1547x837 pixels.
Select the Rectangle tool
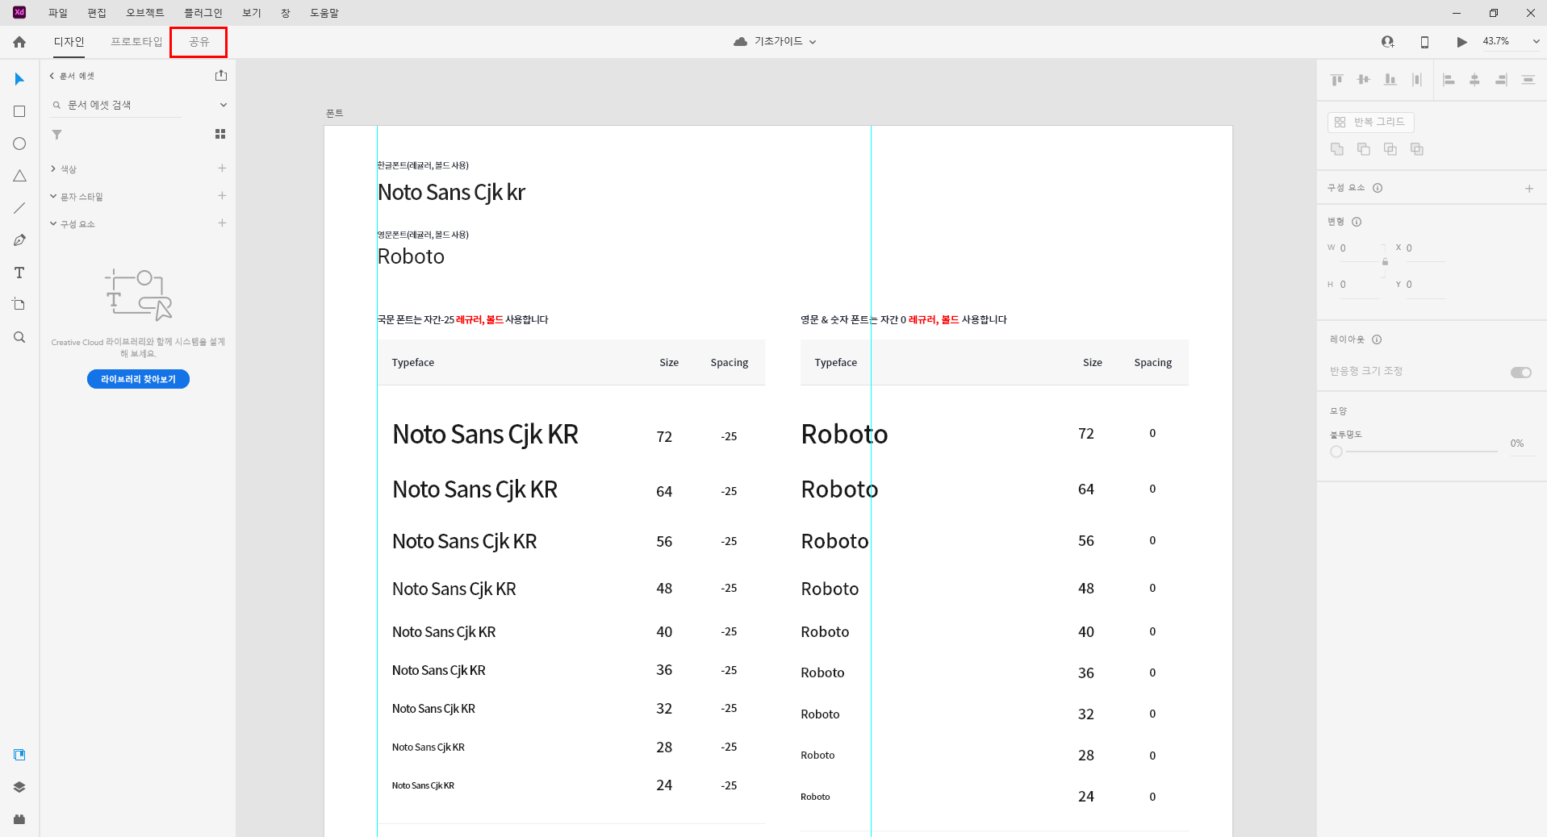[x=19, y=111]
